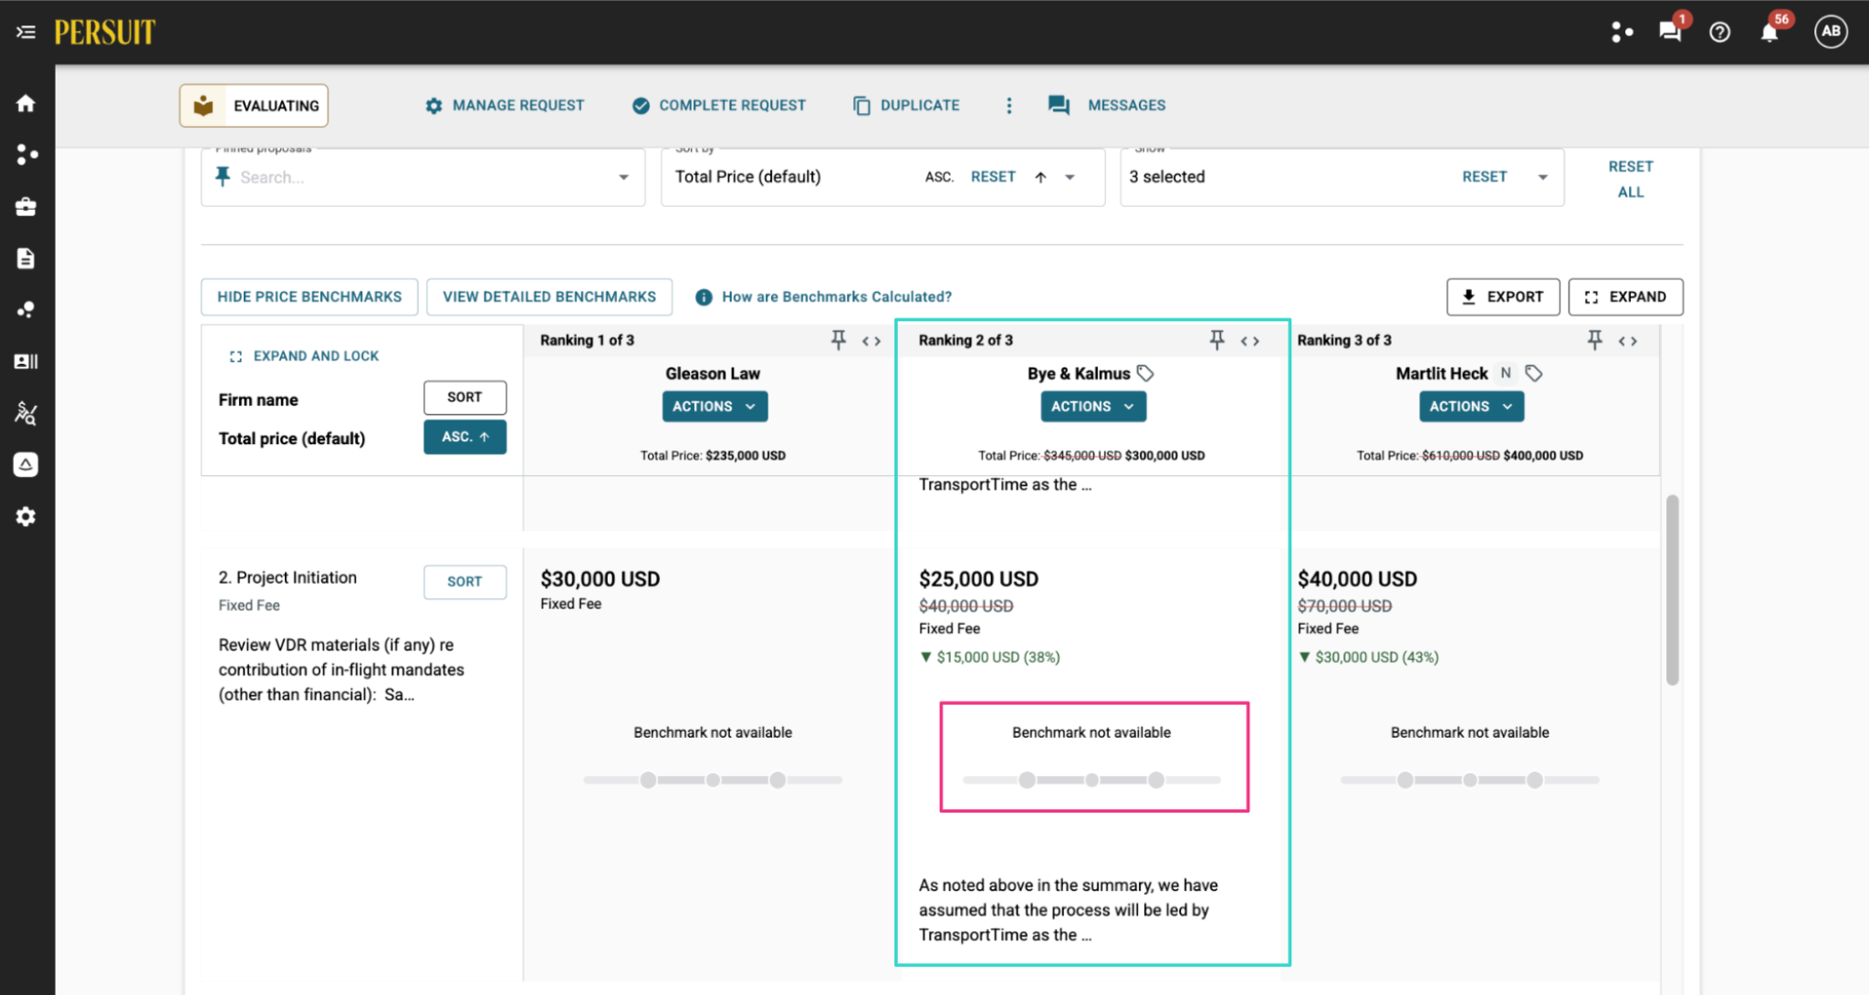Open the Home sidebar icon
1869x995 pixels.
[x=26, y=103]
